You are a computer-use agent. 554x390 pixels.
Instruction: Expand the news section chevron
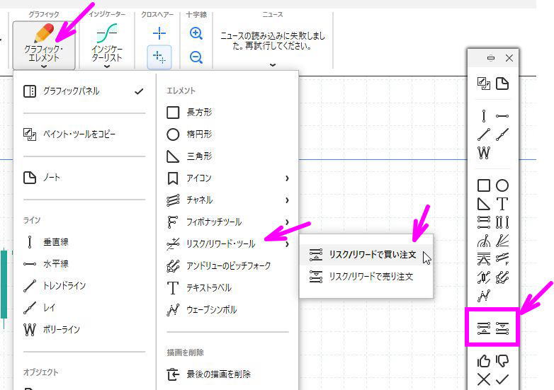point(273,65)
